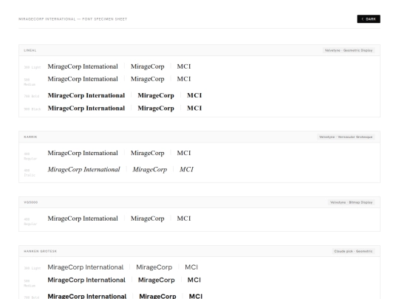Click the 'Velvetyne · Vernacular Grotesque' tag

(346, 137)
